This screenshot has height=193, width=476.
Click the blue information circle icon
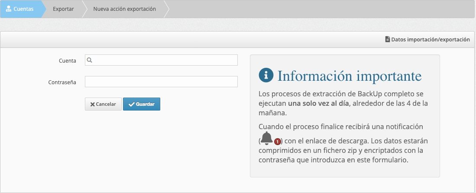[x=266, y=75]
